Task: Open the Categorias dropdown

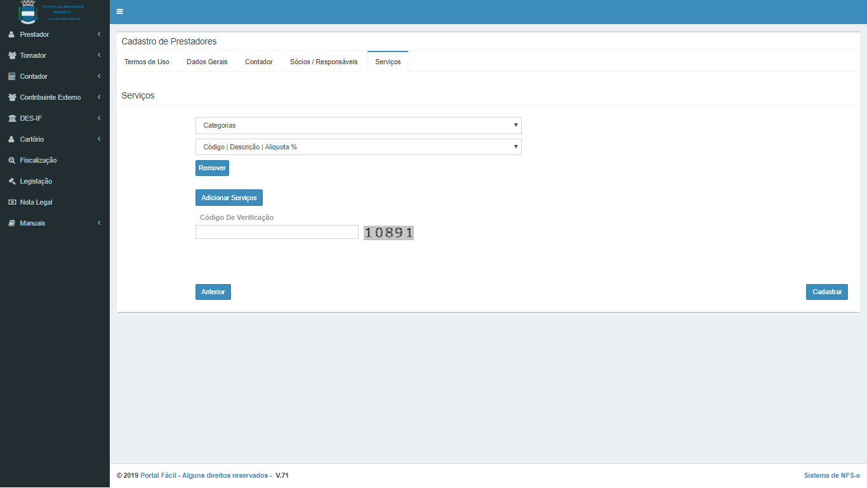Action: (358, 125)
